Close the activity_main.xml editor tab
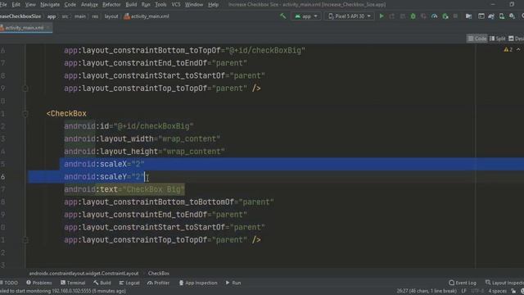The height and width of the screenshot is (295, 524). tap(48, 28)
